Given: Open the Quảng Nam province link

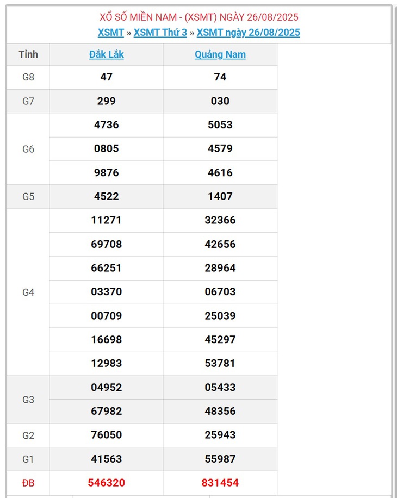Looking at the screenshot, I should [x=220, y=54].
